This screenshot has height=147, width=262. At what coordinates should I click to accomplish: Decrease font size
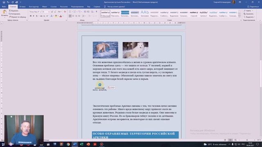pos(55,12)
